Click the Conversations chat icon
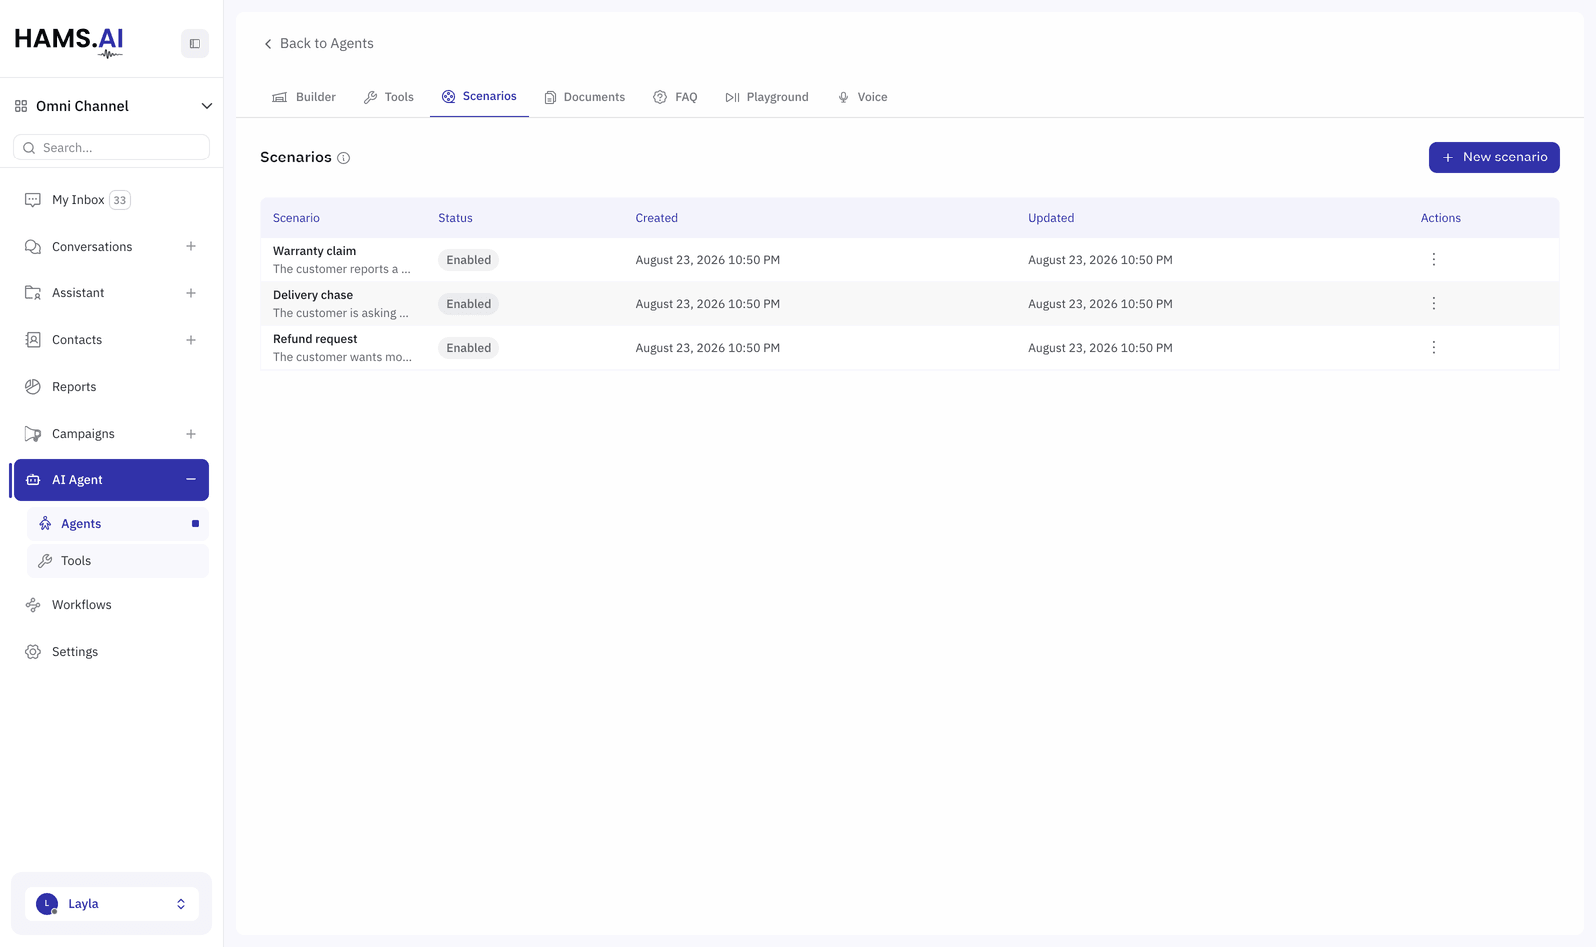The image size is (1596, 947). click(33, 247)
